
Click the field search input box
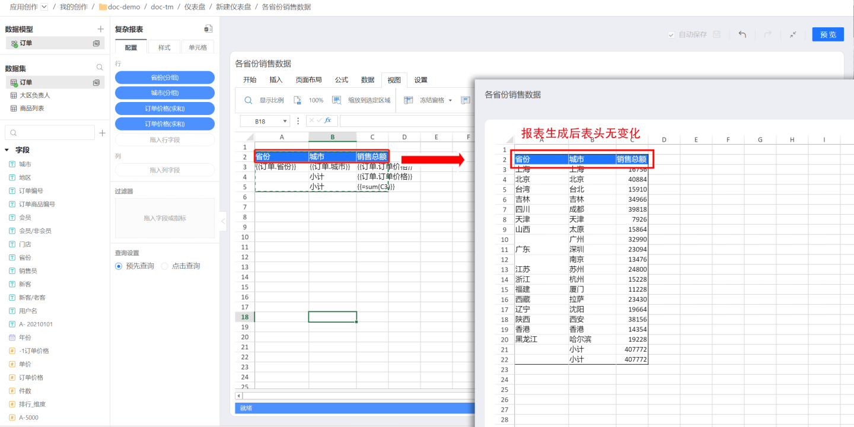coord(50,133)
